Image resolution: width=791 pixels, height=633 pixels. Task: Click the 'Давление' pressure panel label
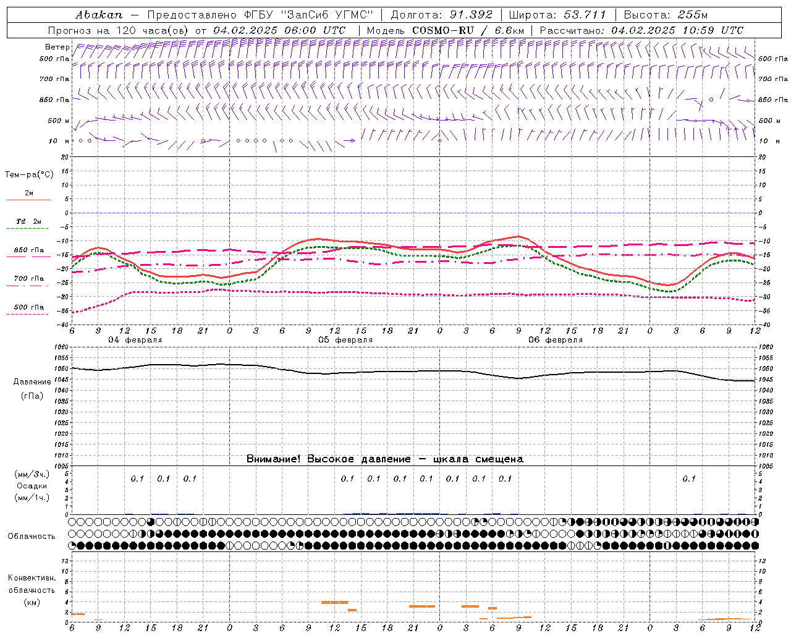click(x=33, y=382)
